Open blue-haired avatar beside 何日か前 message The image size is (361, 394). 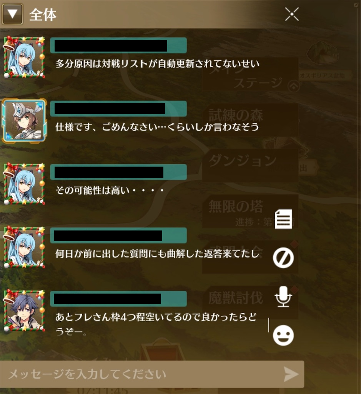click(x=24, y=247)
